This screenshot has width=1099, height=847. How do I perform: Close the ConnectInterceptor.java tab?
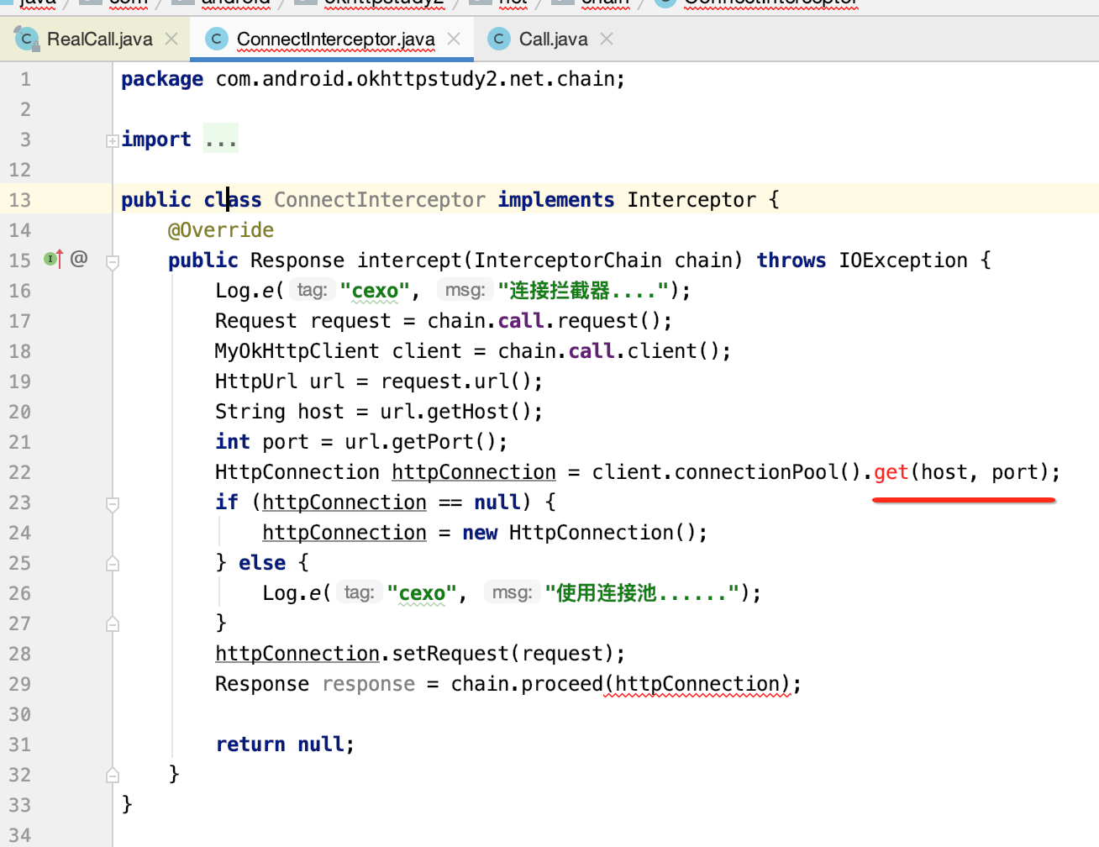tap(454, 39)
